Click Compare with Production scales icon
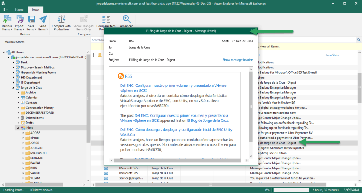Screen dimensions: 362x193 pos(61,19)
